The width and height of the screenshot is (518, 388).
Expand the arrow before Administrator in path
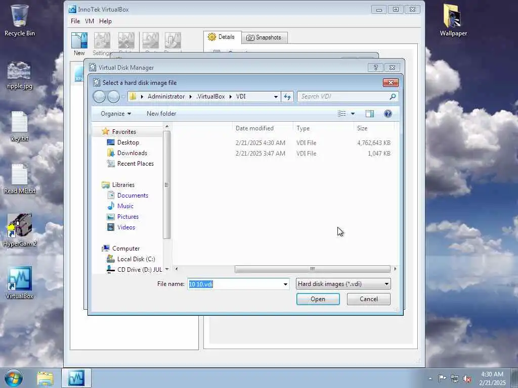click(142, 96)
